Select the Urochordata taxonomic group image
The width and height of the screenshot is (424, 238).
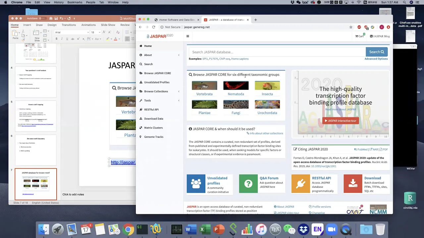(267, 104)
